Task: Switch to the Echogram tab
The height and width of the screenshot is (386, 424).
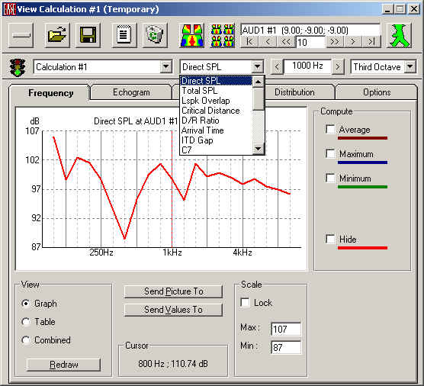Action: coord(131,92)
